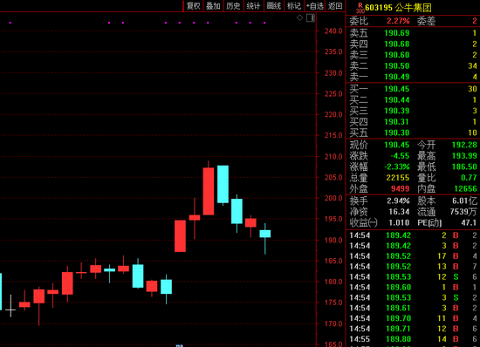This screenshot has width=480, height=347.
Task: Select the tallest red candlestick near 205
Action: (209, 191)
